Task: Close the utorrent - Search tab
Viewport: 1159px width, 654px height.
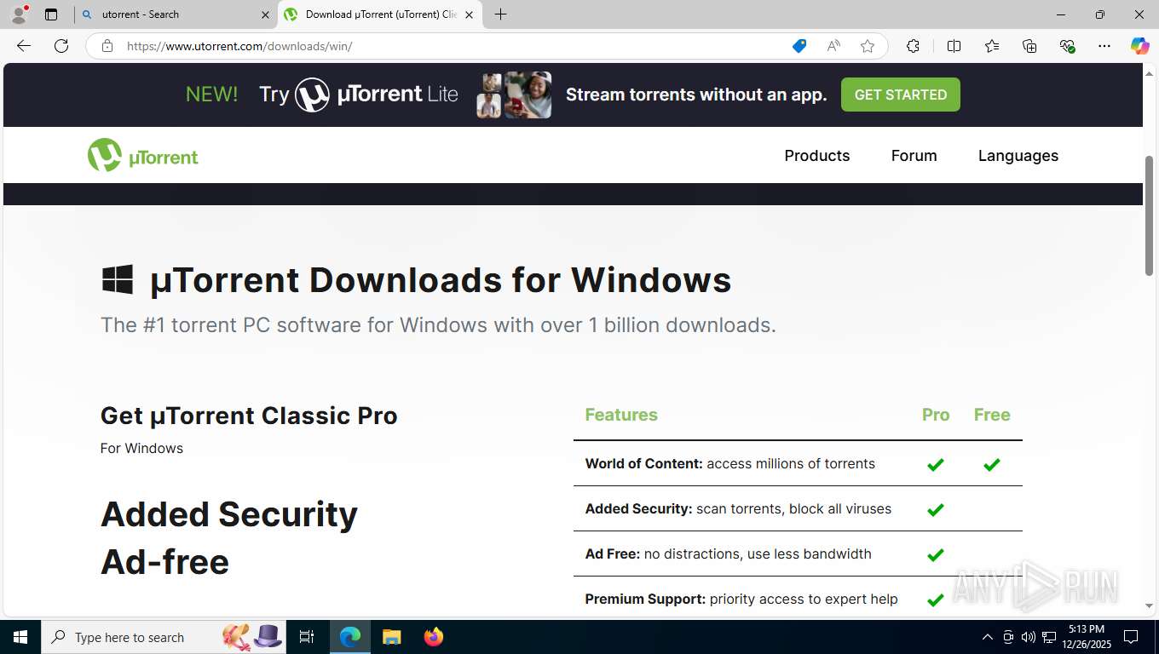Action: click(x=265, y=14)
